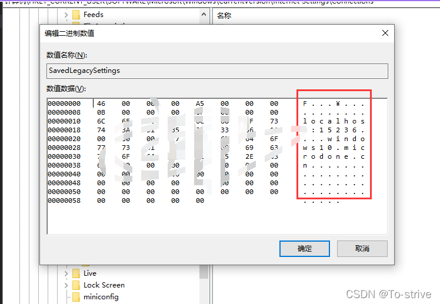Click the tree scrollbar up arrow
The height and width of the screenshot is (304, 440).
[204, 14]
